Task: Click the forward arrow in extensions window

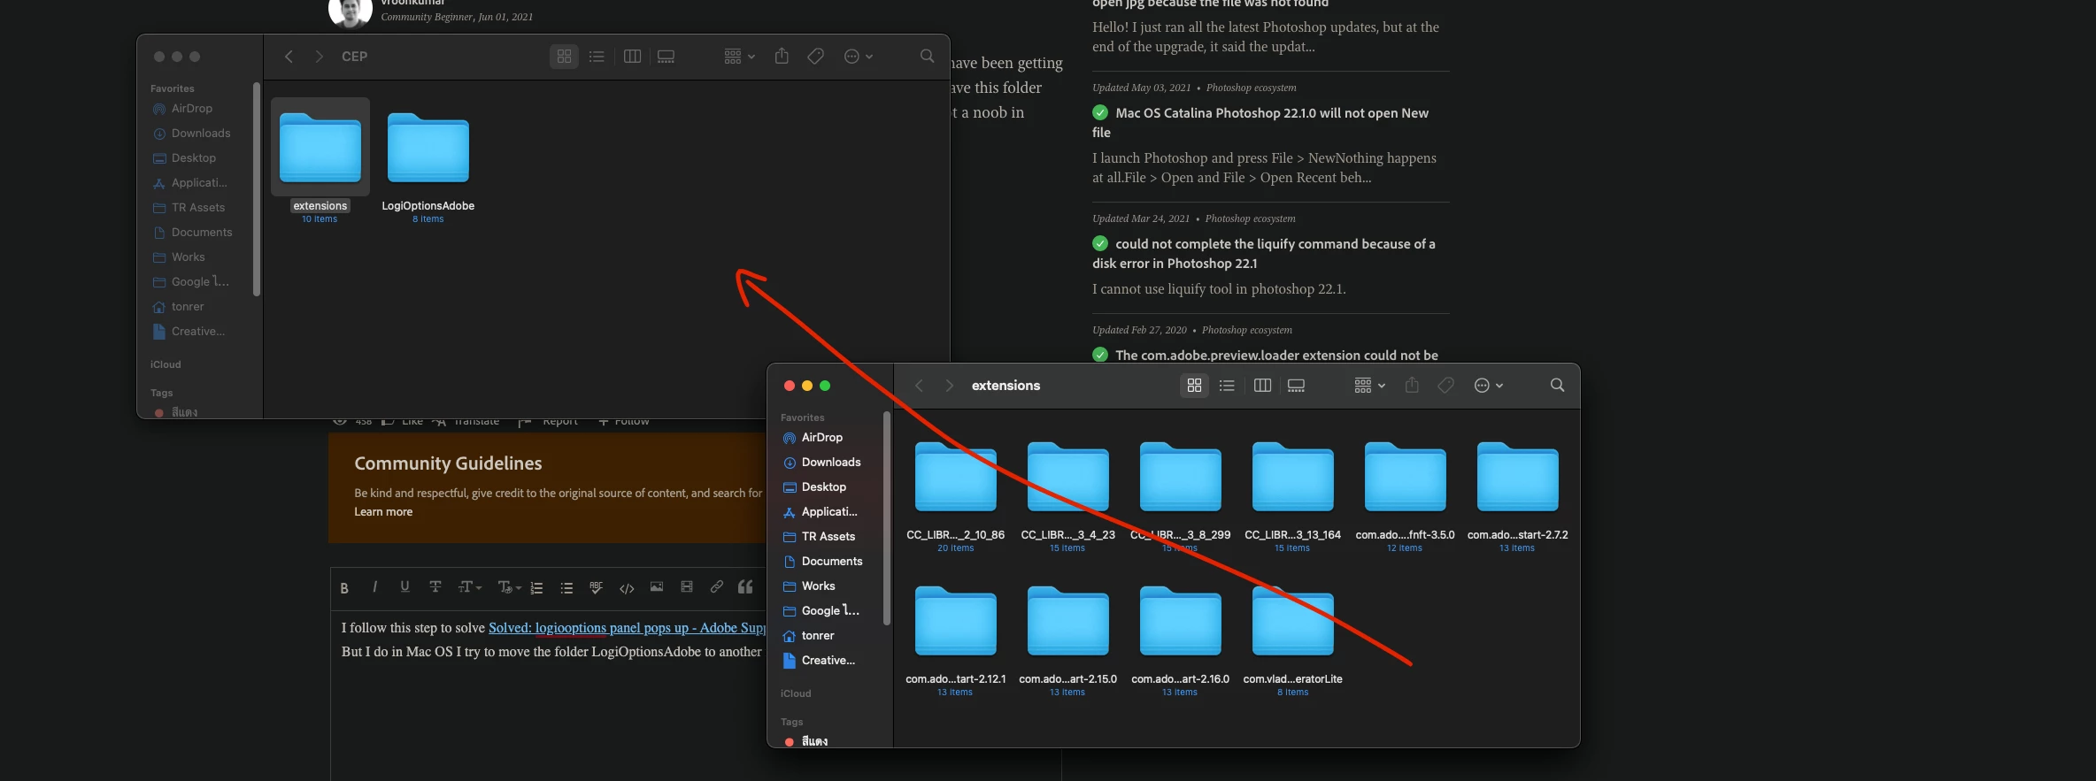Action: (949, 386)
